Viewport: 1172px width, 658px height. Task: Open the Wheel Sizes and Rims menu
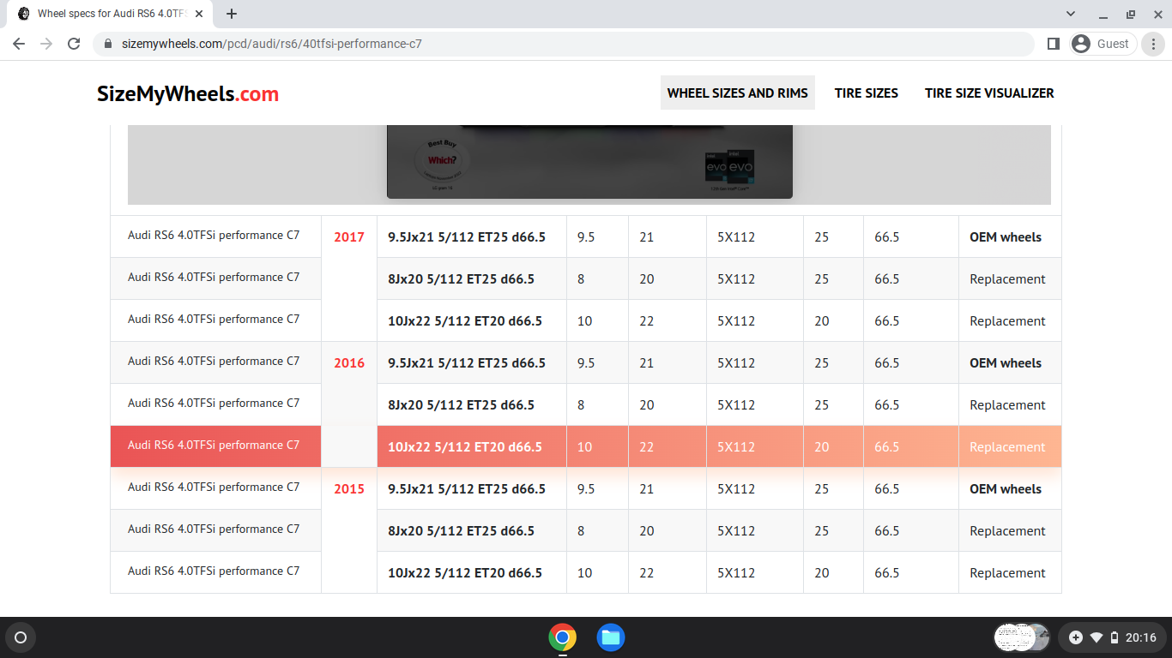pyautogui.click(x=737, y=93)
